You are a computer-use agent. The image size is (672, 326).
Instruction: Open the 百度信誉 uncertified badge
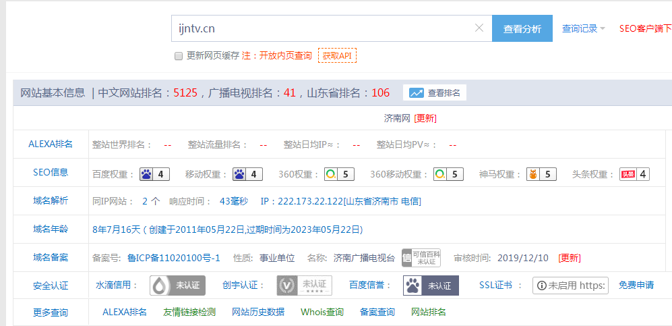click(431, 286)
